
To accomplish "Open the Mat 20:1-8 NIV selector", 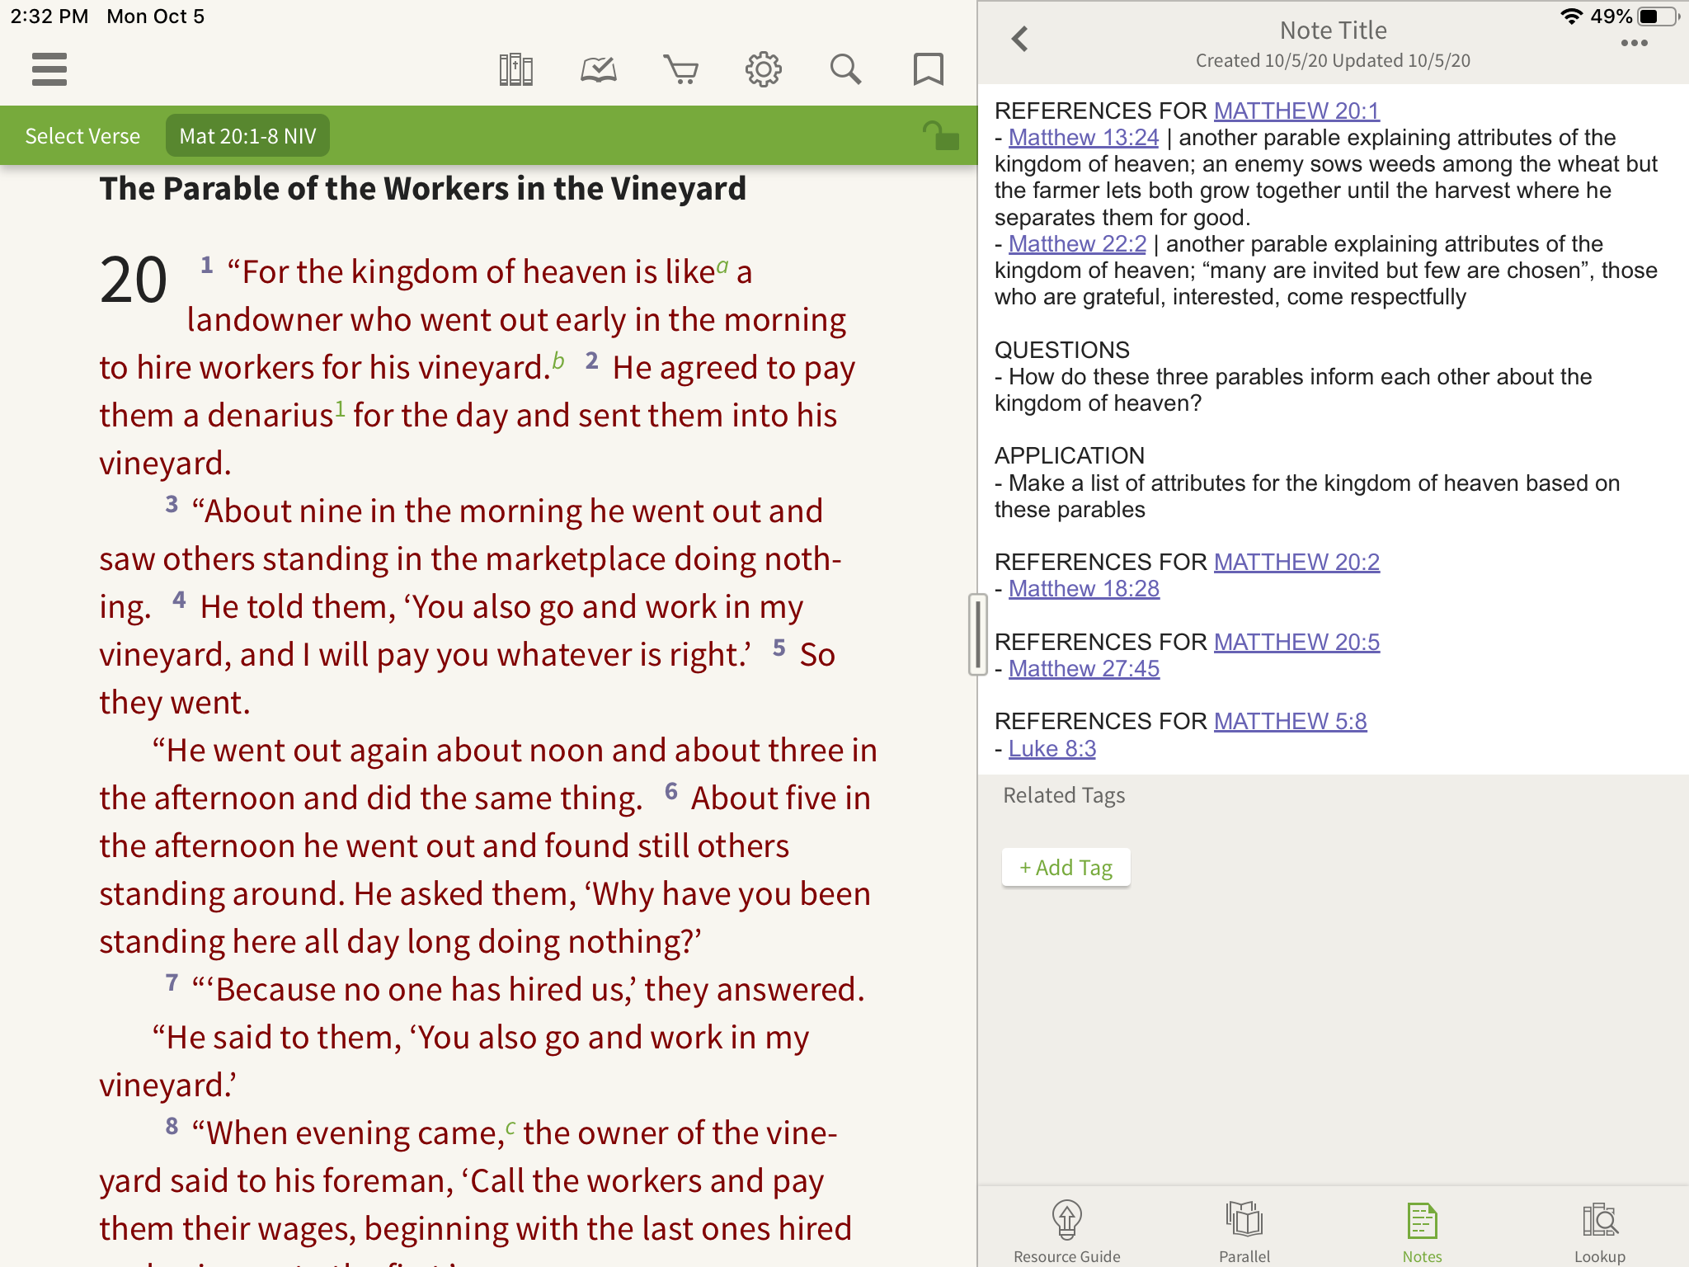I will click(247, 136).
